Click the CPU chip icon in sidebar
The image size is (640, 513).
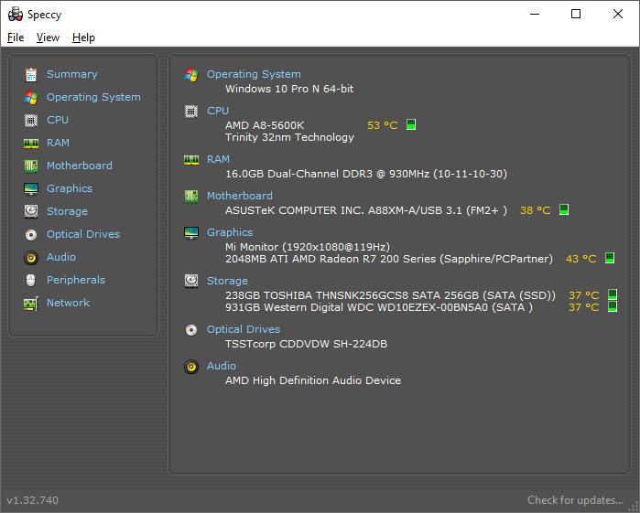click(x=31, y=120)
